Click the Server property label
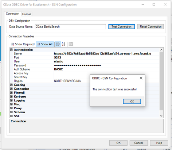Image resolution: width=172 pixels, height=150 pixels. point(18,54)
